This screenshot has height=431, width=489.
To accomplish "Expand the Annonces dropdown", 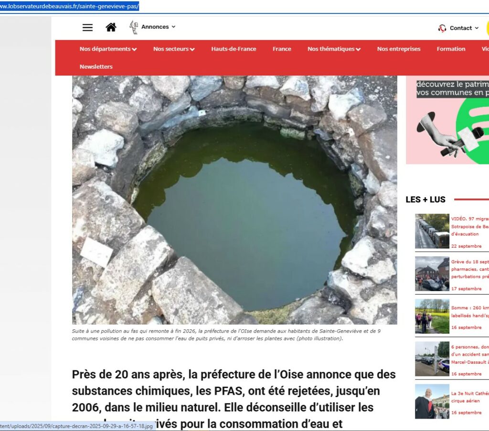I will [x=158, y=27].
